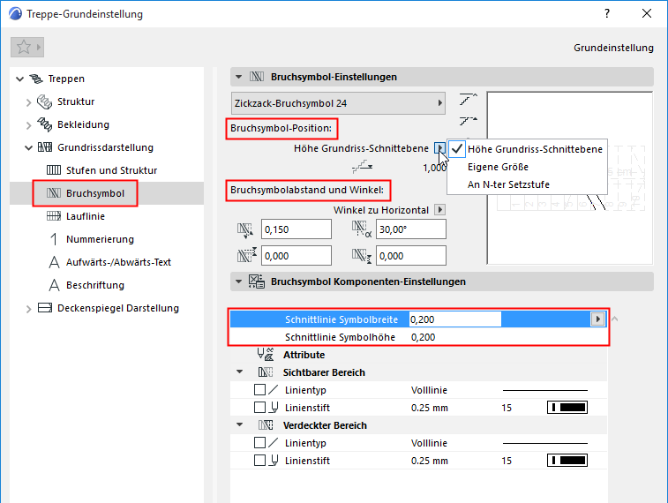Collapse the Grundrissdarstellung node

pyautogui.click(x=28, y=147)
